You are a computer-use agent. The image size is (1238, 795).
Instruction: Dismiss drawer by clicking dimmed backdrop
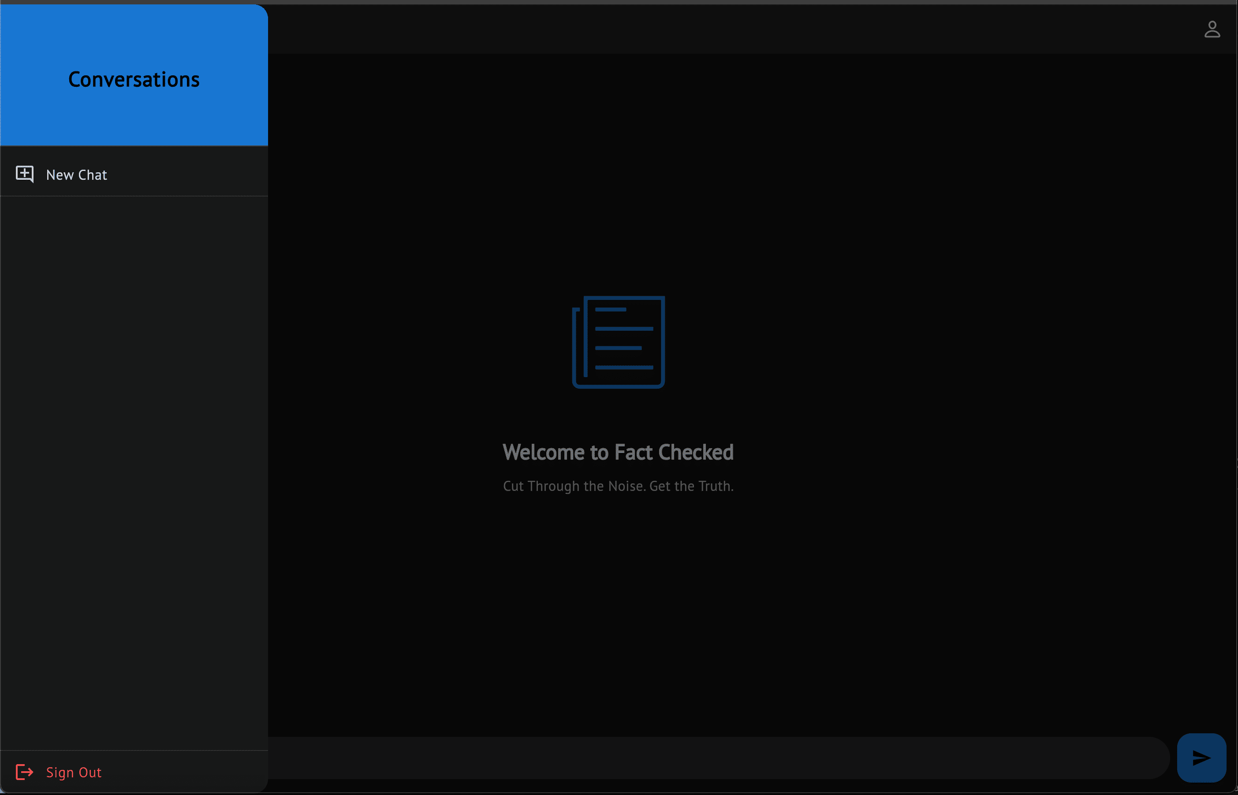878,207
